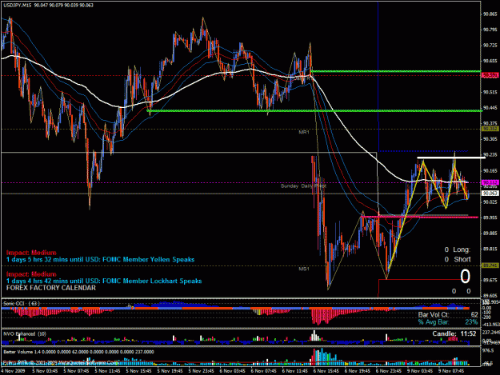Click the FOMC Member Yellen Speaks line
The image size is (500, 375).
pyautogui.click(x=100, y=259)
